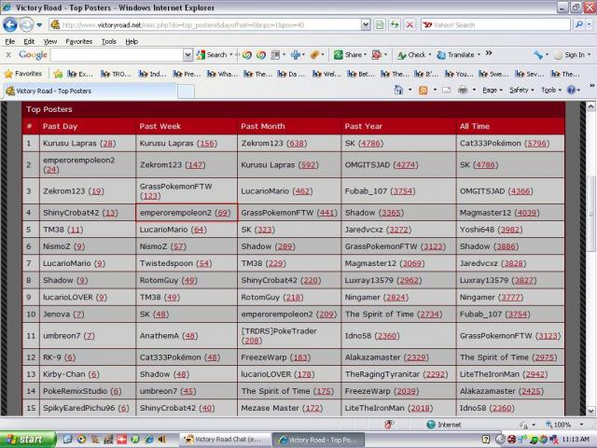Open the Tools menu in menu bar
Image resolution: width=597 pixels, height=448 pixels.
(x=109, y=41)
